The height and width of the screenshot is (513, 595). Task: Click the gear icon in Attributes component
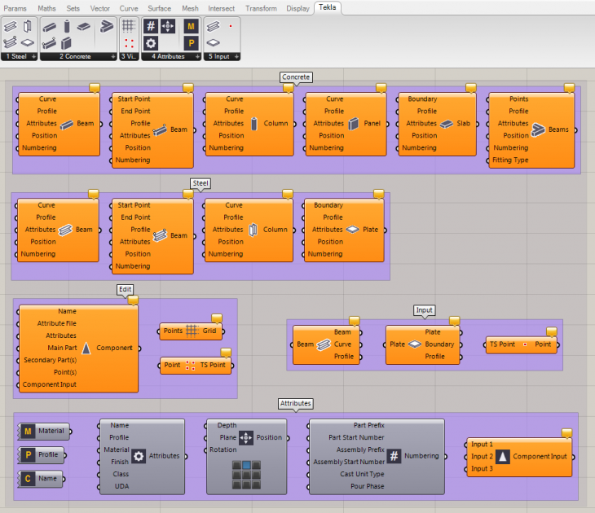pos(139,456)
